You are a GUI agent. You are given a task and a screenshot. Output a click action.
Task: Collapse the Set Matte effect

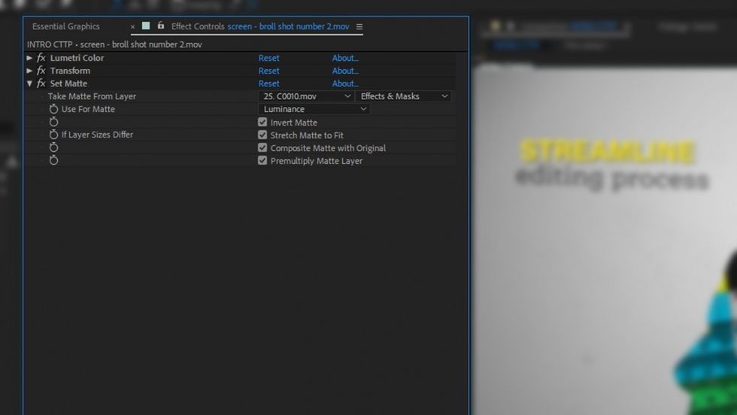(x=29, y=83)
